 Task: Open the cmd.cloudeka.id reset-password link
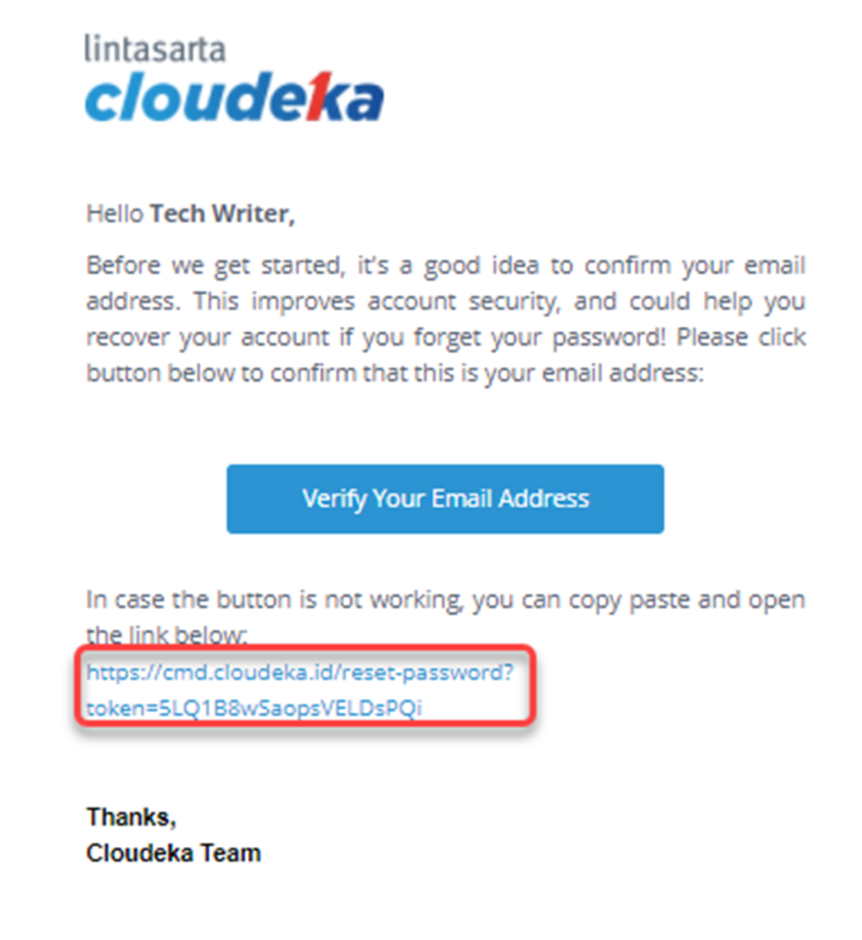pos(300,672)
